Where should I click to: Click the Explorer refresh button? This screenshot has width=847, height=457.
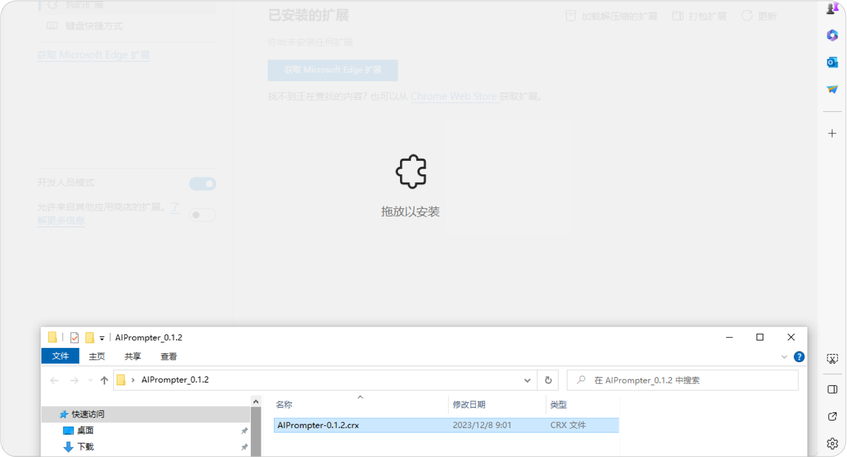coord(548,380)
